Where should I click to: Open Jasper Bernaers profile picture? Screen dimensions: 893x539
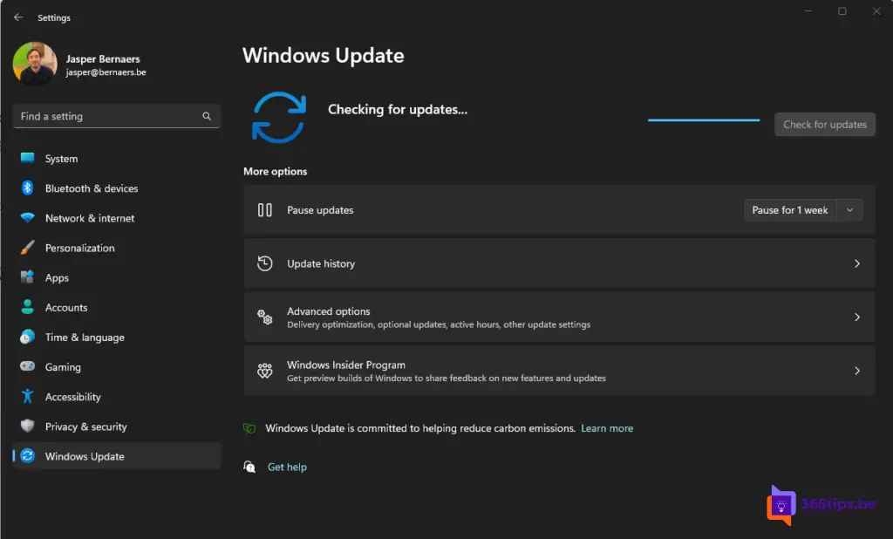(35, 64)
